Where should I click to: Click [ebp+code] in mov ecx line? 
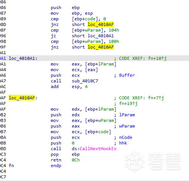98,132
